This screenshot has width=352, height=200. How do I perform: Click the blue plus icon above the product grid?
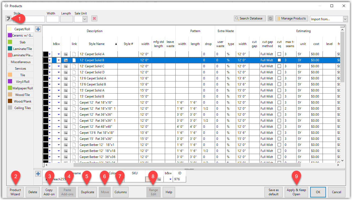click(38, 29)
